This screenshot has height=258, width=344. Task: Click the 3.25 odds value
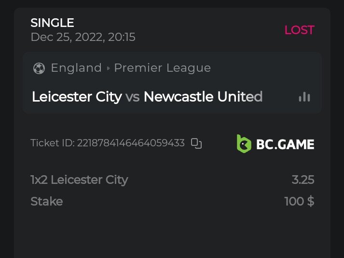(303, 180)
